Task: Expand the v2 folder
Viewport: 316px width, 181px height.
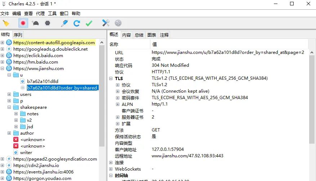Action: 16,120
